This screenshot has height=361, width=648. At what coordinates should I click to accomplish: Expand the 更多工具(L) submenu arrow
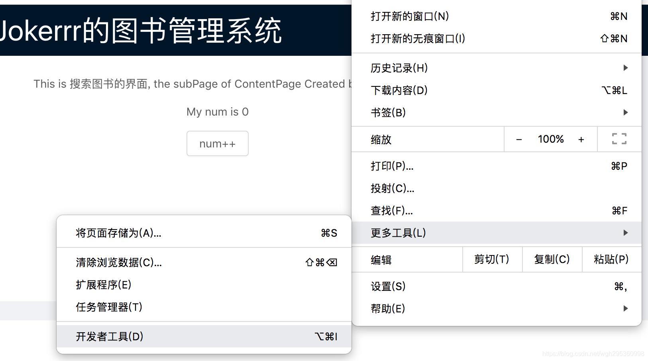pos(625,233)
